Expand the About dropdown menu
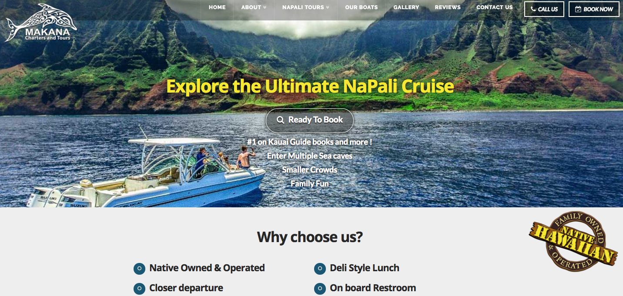This screenshot has height=296, width=623. pyautogui.click(x=254, y=7)
